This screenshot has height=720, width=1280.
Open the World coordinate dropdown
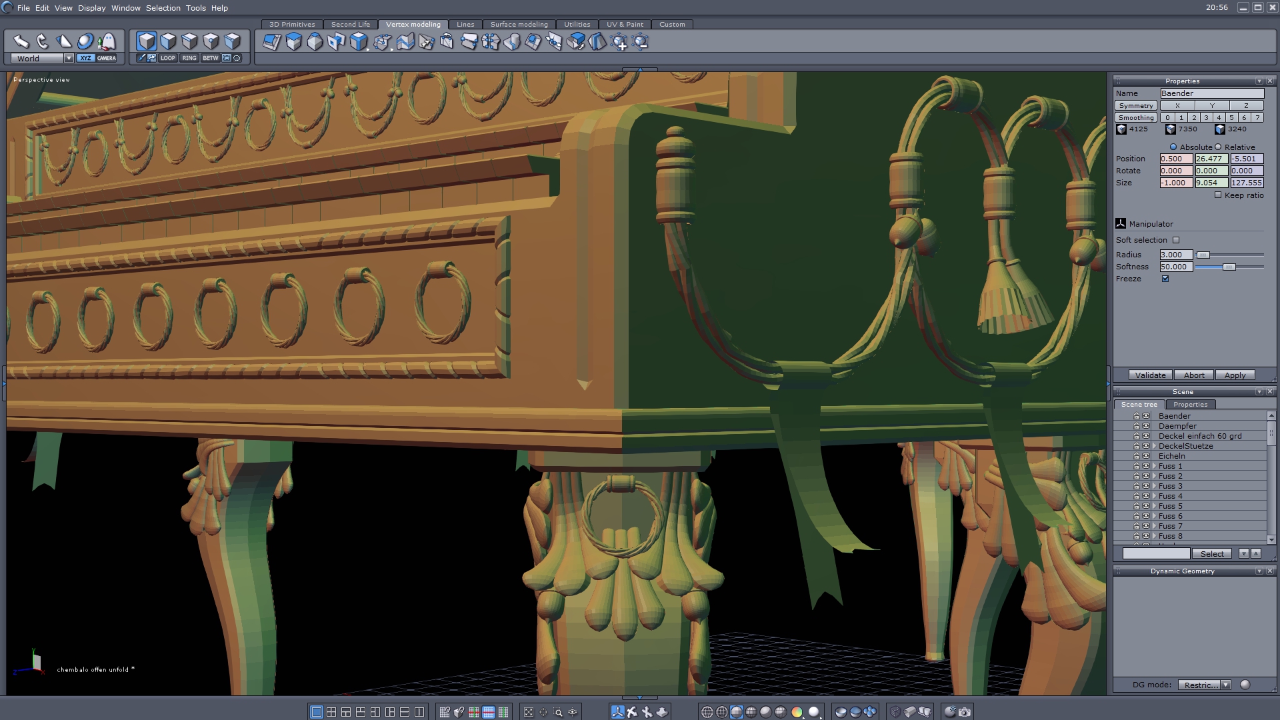(69, 59)
